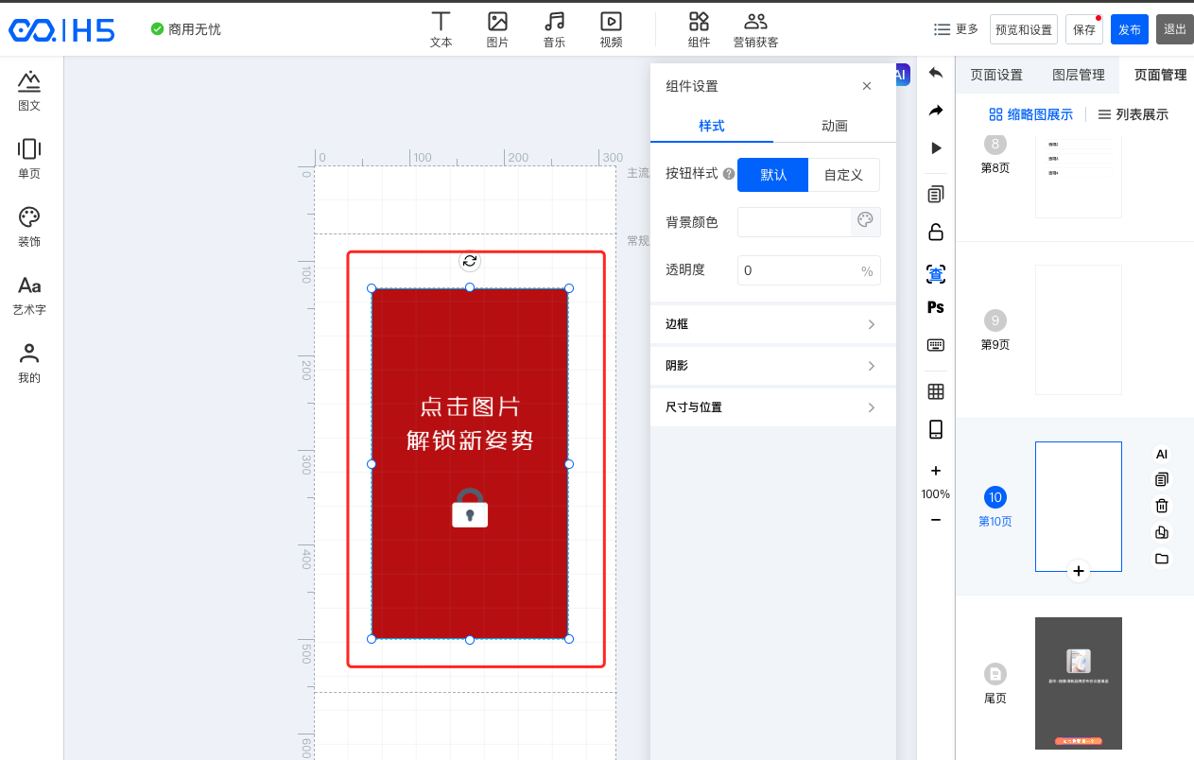The image size is (1194, 760).
Task: Click the 预览和设置 button
Action: click(x=1024, y=29)
